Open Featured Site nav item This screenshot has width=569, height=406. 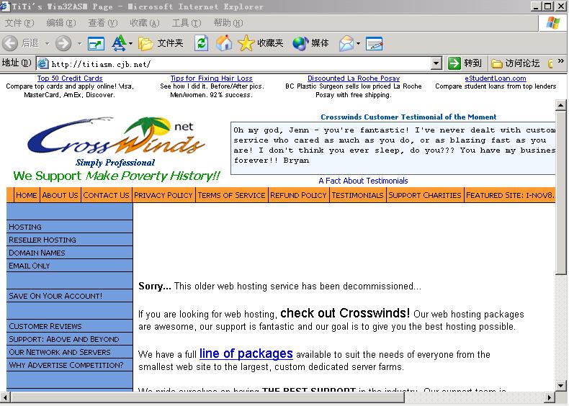pos(510,195)
